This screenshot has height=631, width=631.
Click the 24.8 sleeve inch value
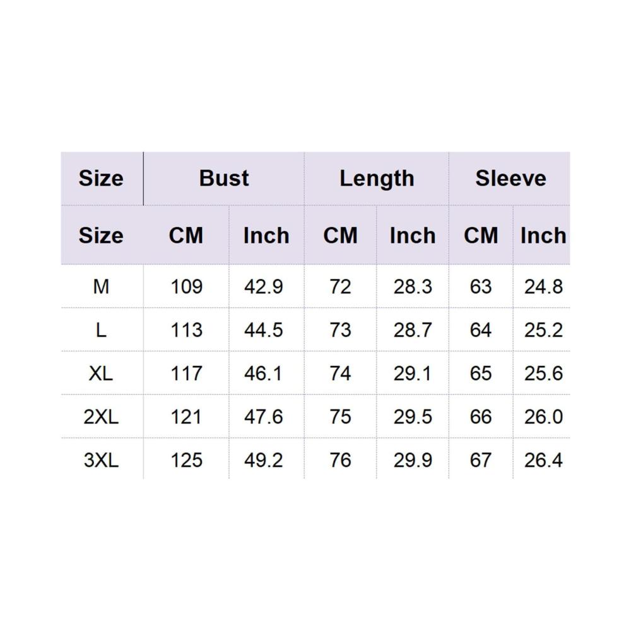[543, 286]
